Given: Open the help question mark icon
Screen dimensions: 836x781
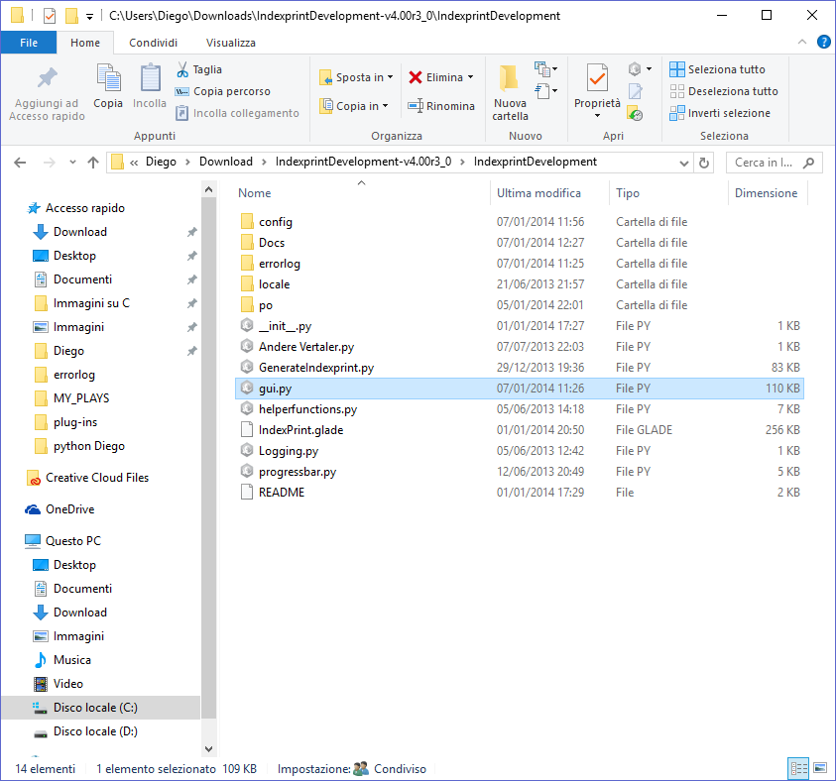Looking at the screenshot, I should (x=824, y=42).
